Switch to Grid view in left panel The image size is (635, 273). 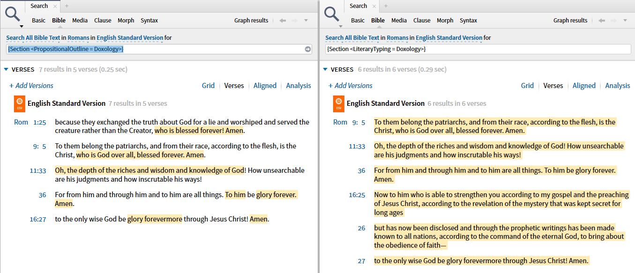pos(208,86)
